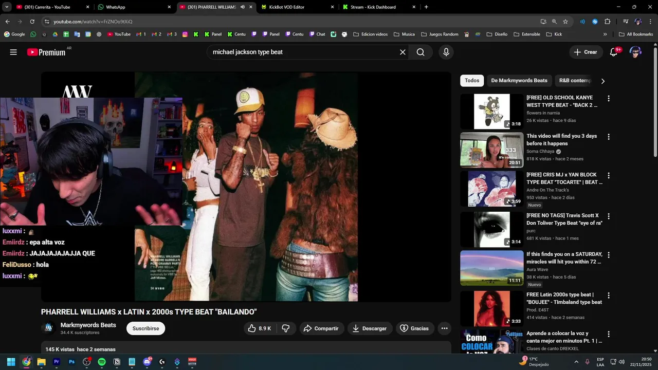Select De Markmywords Beats filter chip
The width and height of the screenshot is (658, 370).
coord(519,81)
